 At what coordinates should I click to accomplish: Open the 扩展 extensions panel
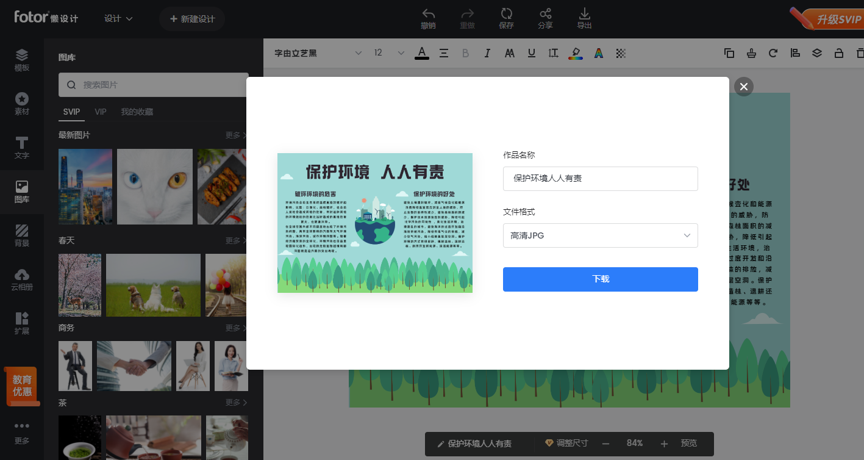pos(22,324)
